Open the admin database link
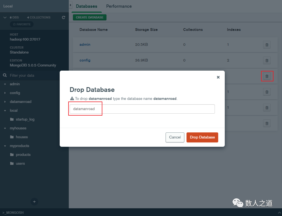The width and height of the screenshot is (282, 216). click(85, 44)
